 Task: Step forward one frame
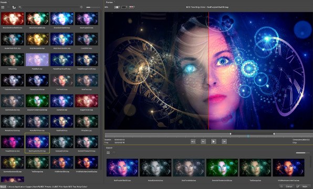[x=224, y=141]
